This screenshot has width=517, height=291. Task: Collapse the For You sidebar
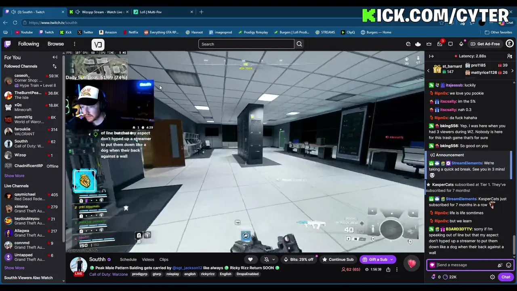(55, 57)
